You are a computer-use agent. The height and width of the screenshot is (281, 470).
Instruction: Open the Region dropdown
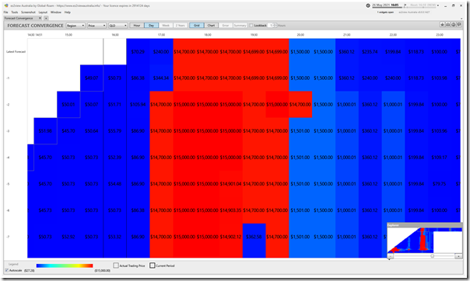tap(75, 26)
